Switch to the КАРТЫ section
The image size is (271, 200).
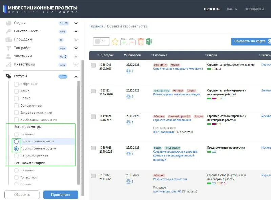pos(232,9)
